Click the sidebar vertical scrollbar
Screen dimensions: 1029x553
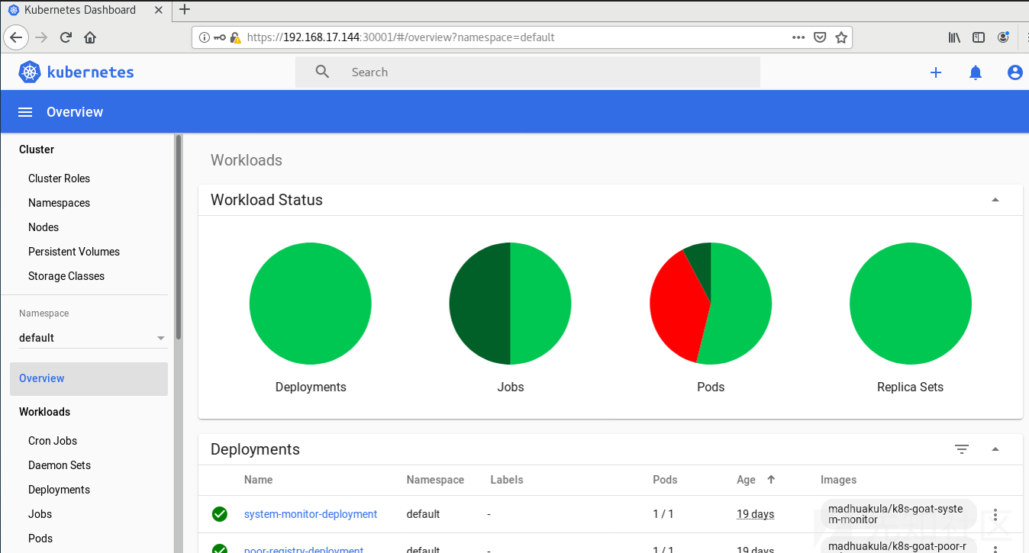pos(179,236)
